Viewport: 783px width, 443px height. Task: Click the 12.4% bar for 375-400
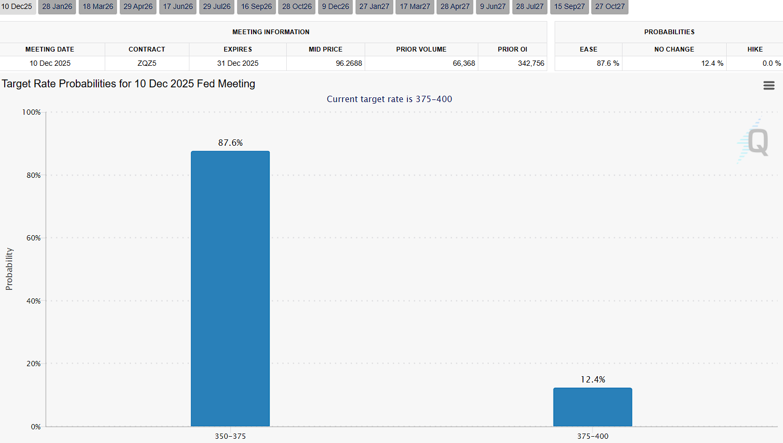point(593,407)
